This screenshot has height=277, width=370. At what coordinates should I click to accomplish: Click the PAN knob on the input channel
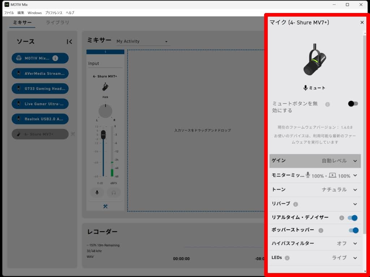[105, 111]
